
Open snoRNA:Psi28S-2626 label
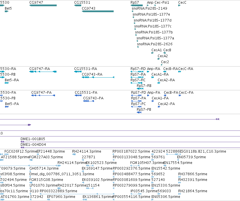click(155, 44)
